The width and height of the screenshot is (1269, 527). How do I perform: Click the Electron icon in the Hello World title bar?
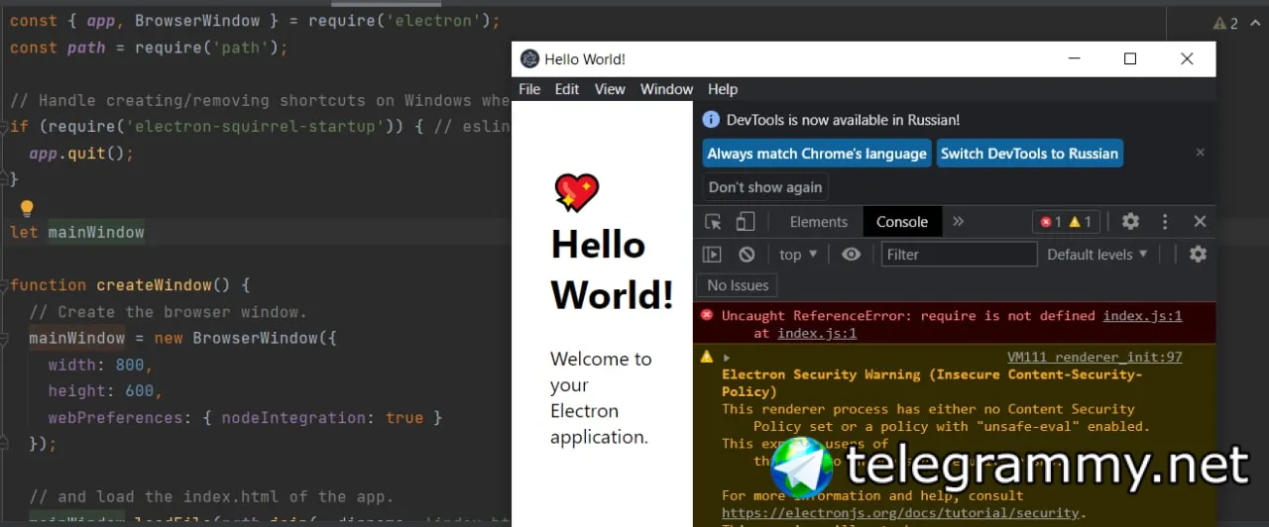pos(529,58)
